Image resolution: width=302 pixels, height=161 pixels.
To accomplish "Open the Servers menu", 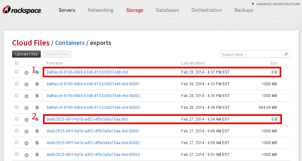I will pos(67,10).
